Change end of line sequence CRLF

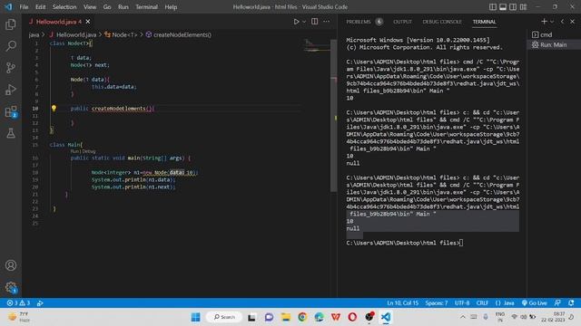pyautogui.click(x=482, y=302)
